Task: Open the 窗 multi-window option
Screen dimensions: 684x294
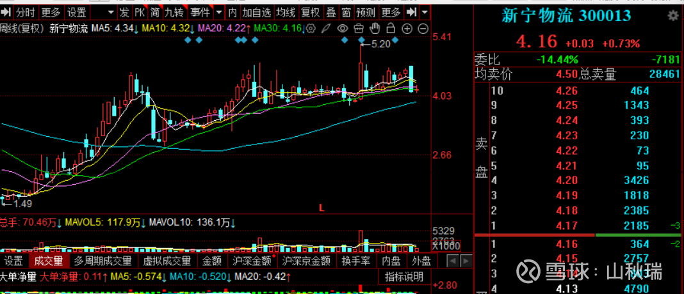Action: coord(346,12)
